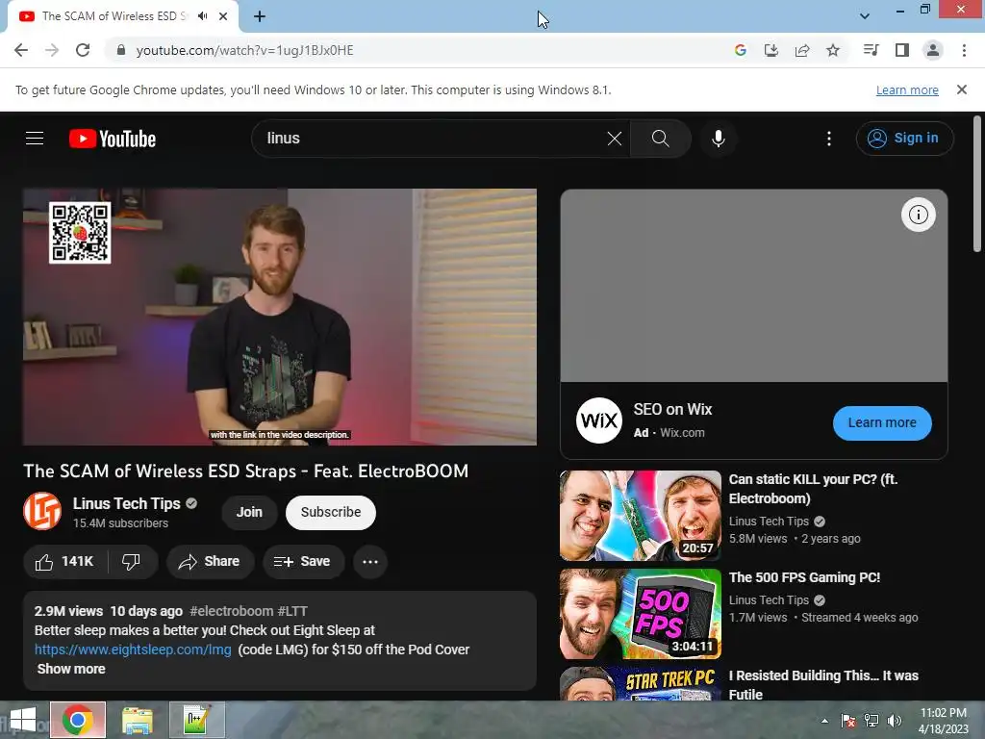
Task: Click the 'Can static KILL your PC?' title
Action: tap(813, 489)
